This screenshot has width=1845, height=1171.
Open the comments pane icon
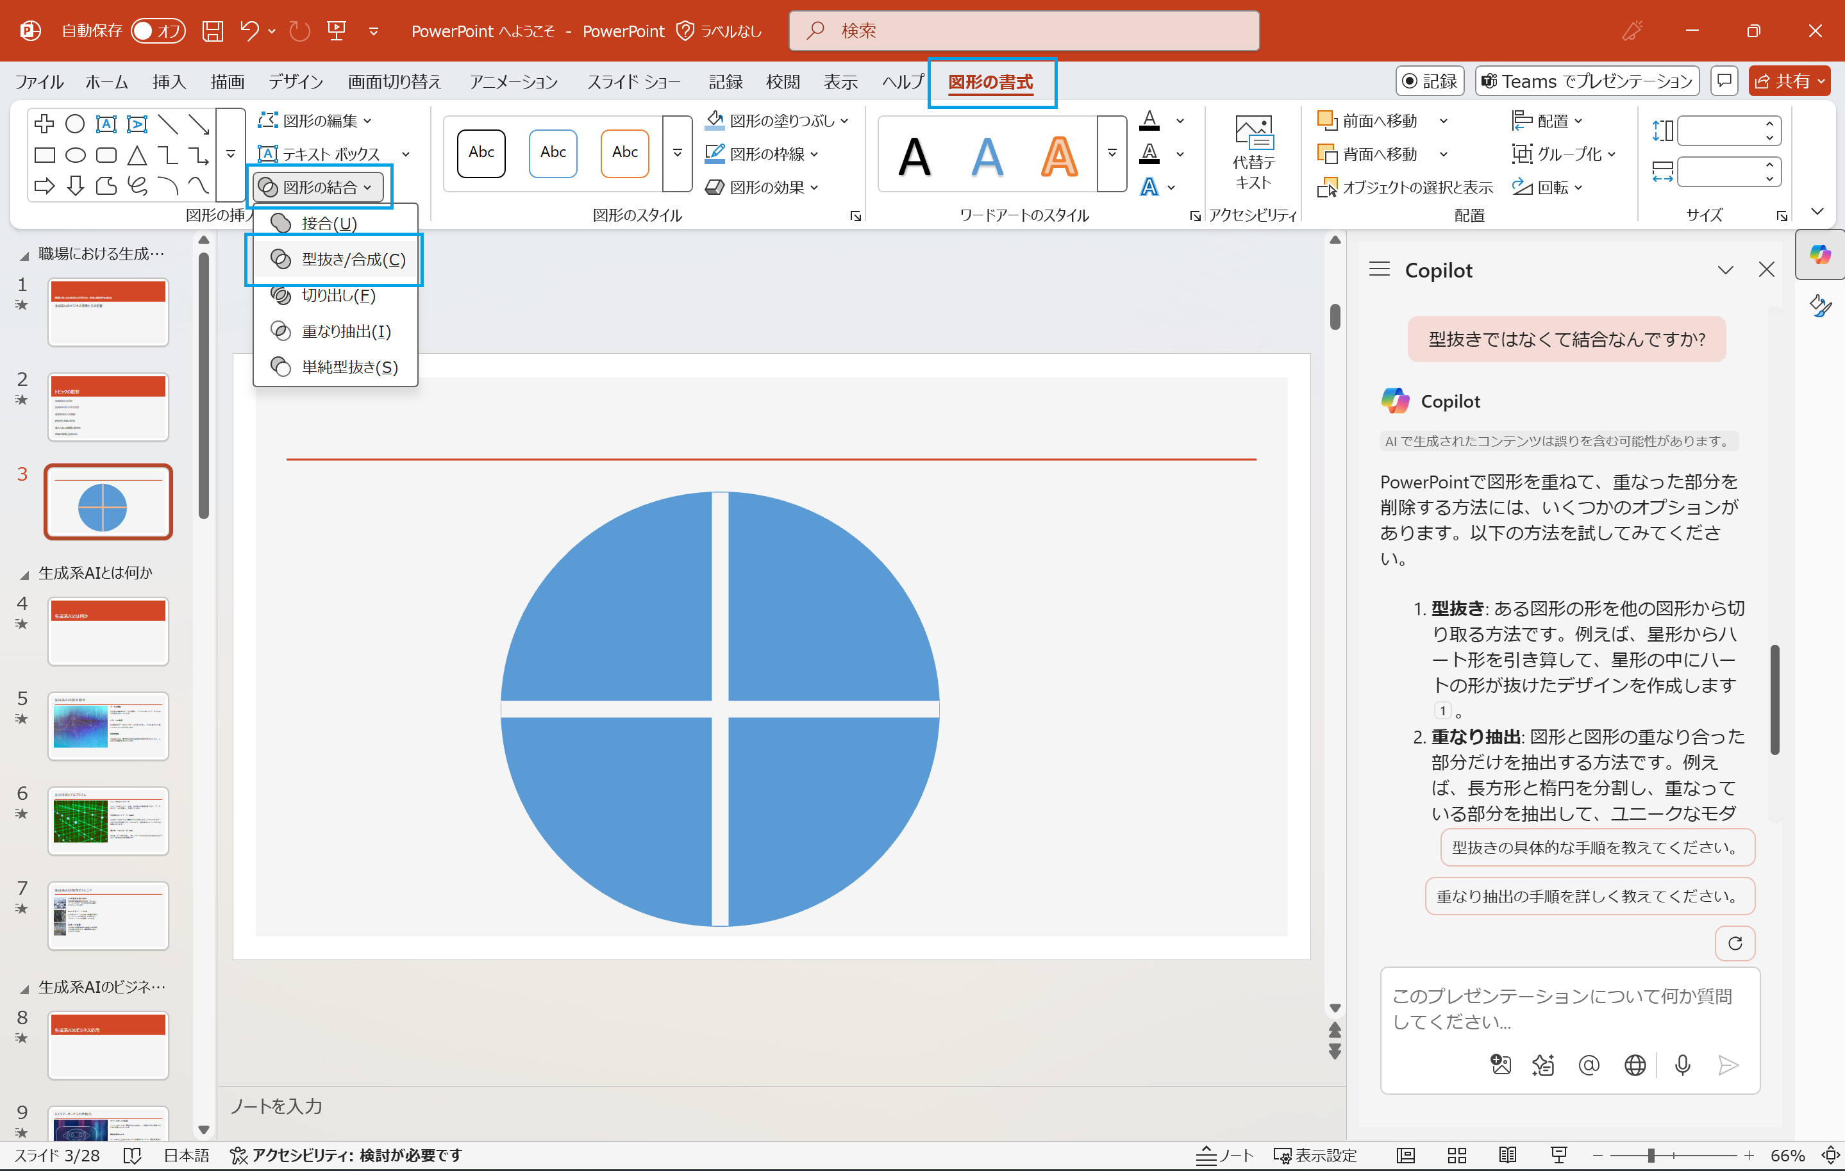[1724, 80]
